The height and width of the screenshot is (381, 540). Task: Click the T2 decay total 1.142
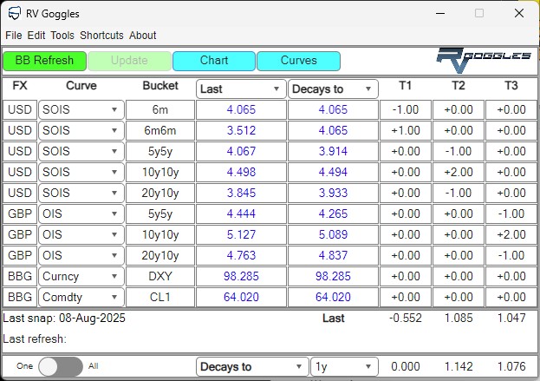coord(459,366)
